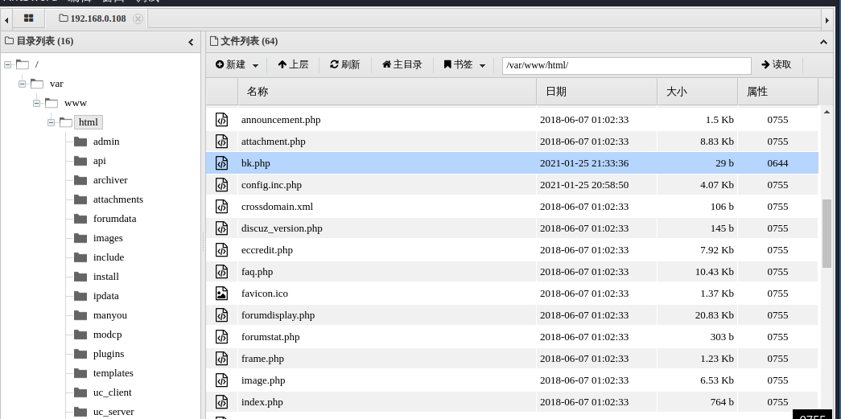
Task: Open the 新建 dropdown menu
Action: pos(237,65)
